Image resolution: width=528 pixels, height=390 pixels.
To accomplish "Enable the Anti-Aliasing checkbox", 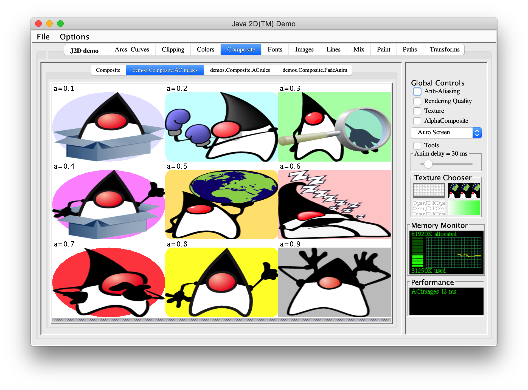I will tap(417, 91).
